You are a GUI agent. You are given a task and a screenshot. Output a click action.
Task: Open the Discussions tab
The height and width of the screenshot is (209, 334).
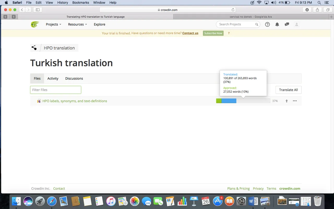pos(74,78)
